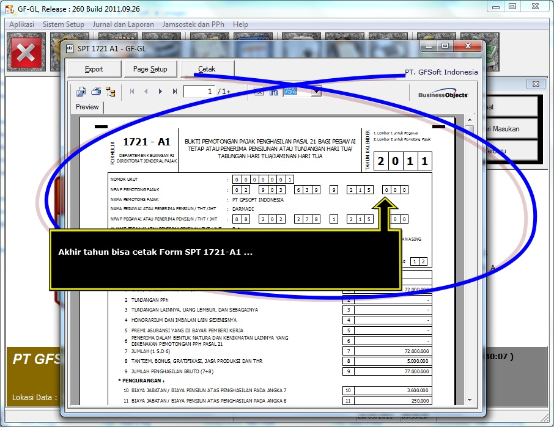Open the Jurnal dan Laporan menu
Image resolution: width=554 pixels, height=427 pixels.
pyautogui.click(x=124, y=24)
